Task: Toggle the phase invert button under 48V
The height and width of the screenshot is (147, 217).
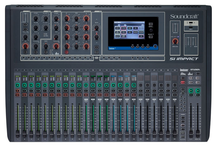Action: [x=25, y=29]
